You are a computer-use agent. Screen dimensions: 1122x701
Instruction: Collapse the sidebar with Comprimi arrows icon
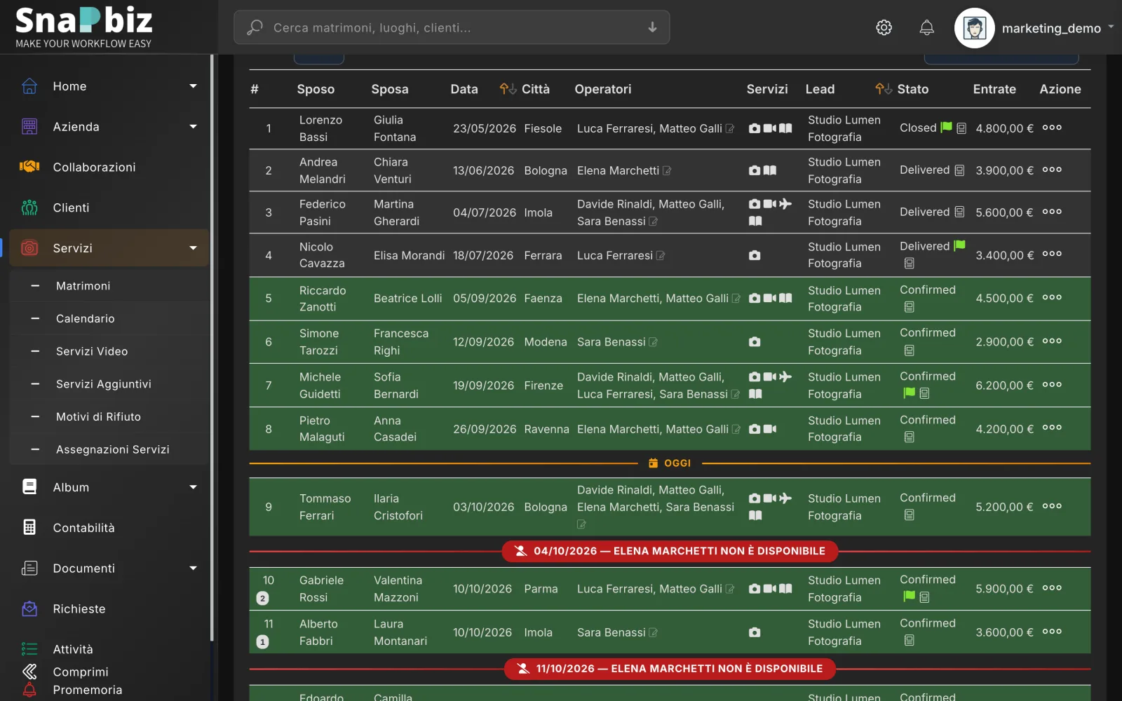[x=29, y=672]
